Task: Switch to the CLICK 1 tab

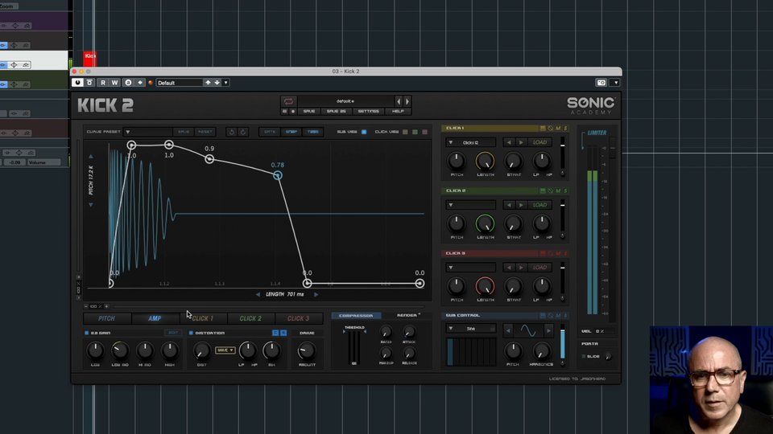Action: pyautogui.click(x=203, y=318)
